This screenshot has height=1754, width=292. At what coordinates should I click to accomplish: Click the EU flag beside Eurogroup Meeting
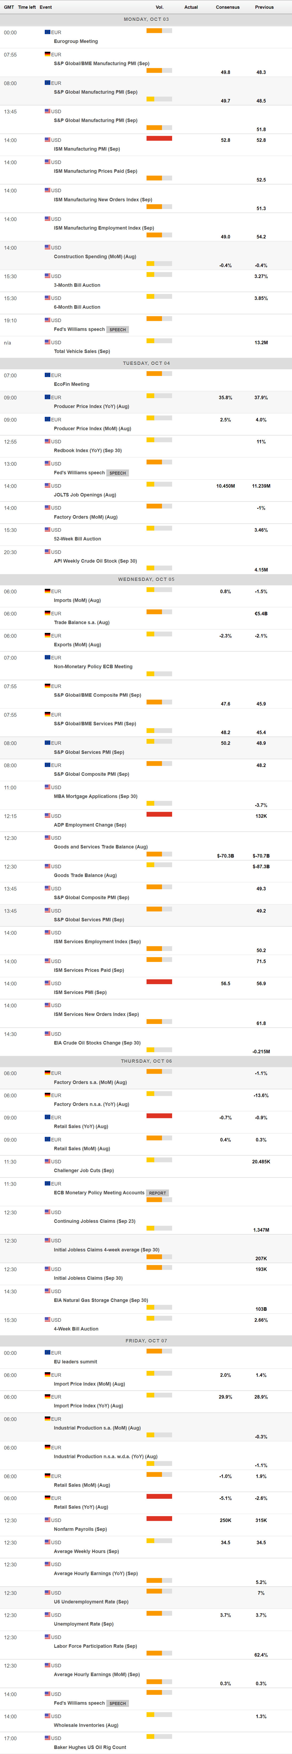[x=47, y=32]
